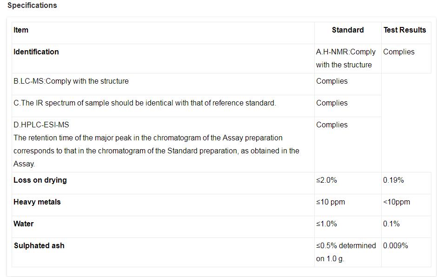Click the D.HPLC-ESI-MS label
This screenshot has width=437, height=277.
click(x=41, y=125)
